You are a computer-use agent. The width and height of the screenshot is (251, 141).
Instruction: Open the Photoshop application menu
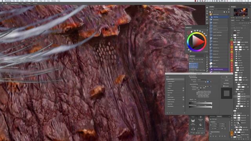[x=8, y=1]
